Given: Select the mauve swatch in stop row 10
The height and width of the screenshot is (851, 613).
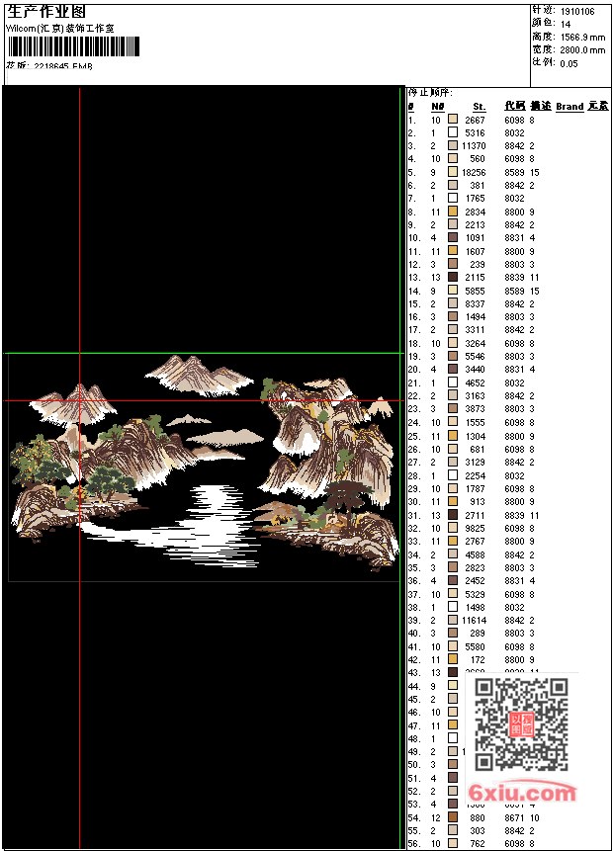Looking at the screenshot, I should (x=453, y=237).
